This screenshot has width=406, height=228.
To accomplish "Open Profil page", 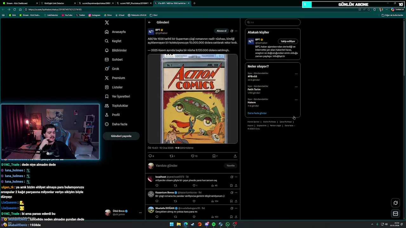I will click(112, 115).
